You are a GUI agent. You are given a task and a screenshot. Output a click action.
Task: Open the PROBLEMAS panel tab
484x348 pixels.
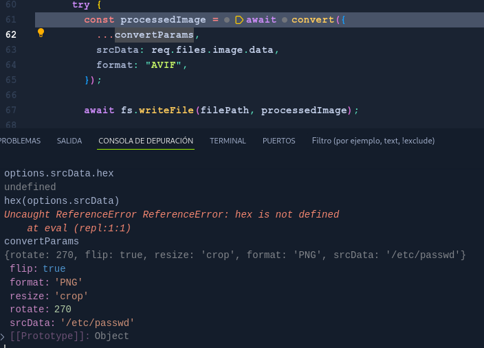coord(19,141)
